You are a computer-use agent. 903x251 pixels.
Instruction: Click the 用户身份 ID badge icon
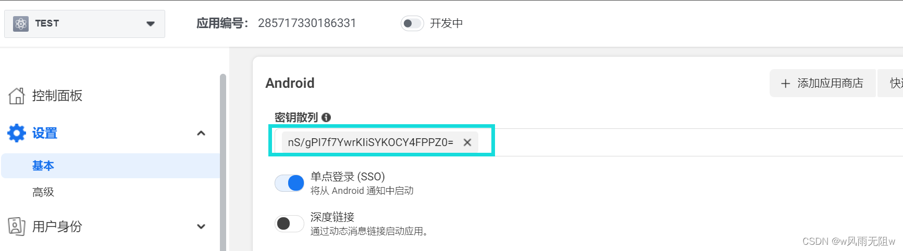tap(17, 227)
